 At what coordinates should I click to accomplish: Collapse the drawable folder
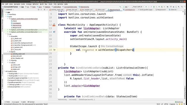tap(8, 36)
